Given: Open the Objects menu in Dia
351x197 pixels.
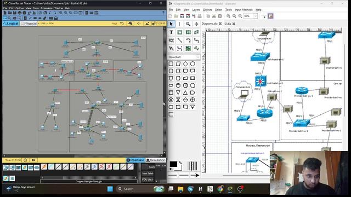Looking at the screenshot, I should 207,10.
